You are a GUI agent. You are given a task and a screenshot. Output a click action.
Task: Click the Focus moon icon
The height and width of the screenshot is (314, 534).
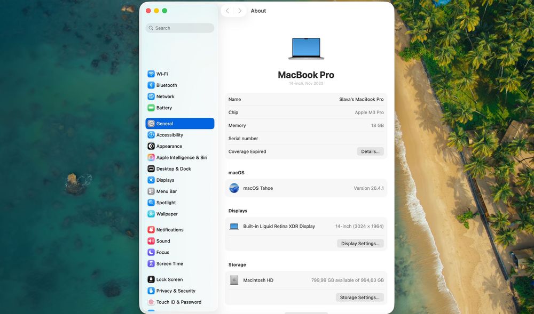pos(151,252)
